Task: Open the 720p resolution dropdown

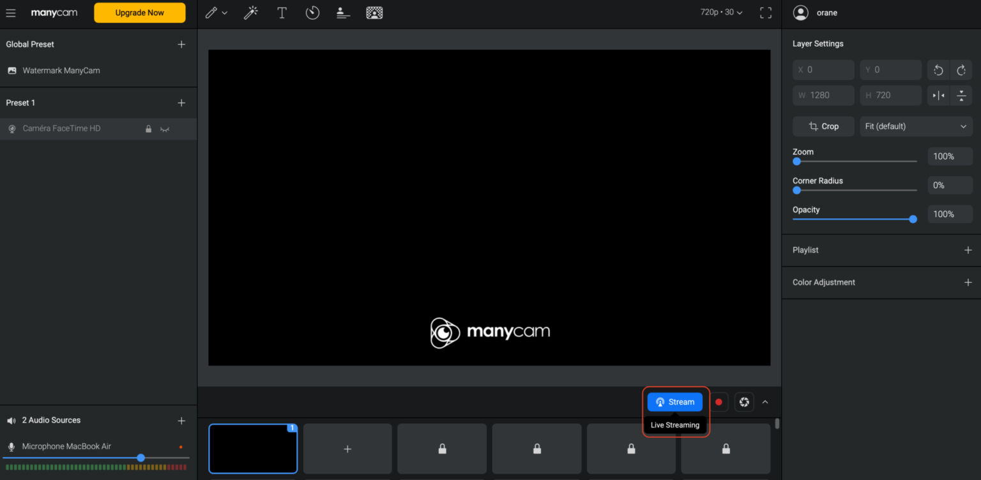Action: 720,12
